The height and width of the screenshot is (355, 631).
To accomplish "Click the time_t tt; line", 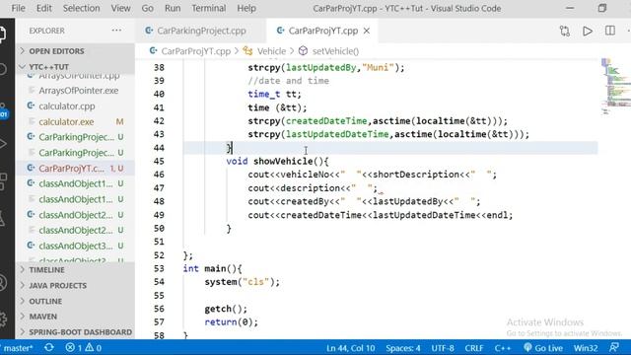I will click(x=274, y=94).
